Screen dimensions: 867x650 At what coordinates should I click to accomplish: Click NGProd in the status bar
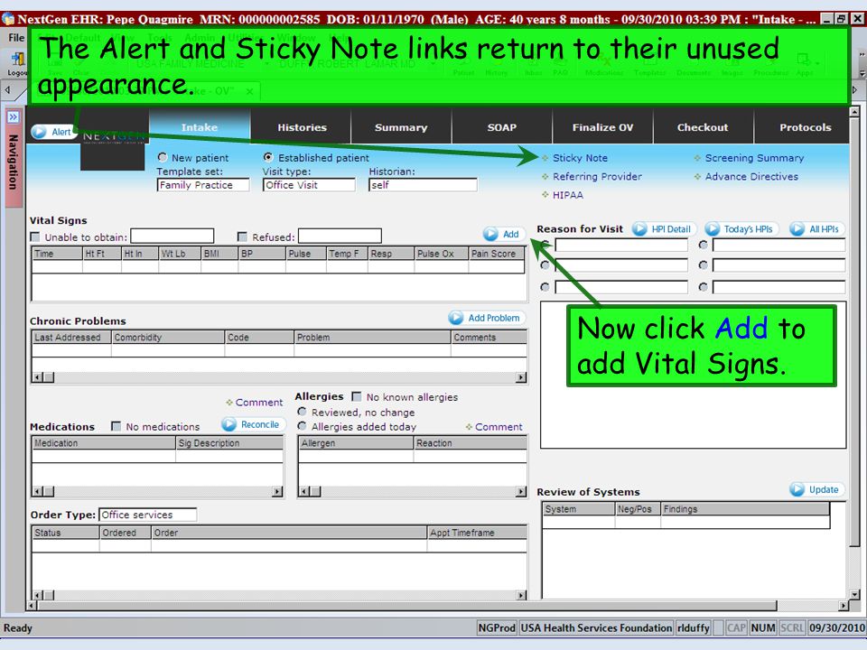point(497,628)
